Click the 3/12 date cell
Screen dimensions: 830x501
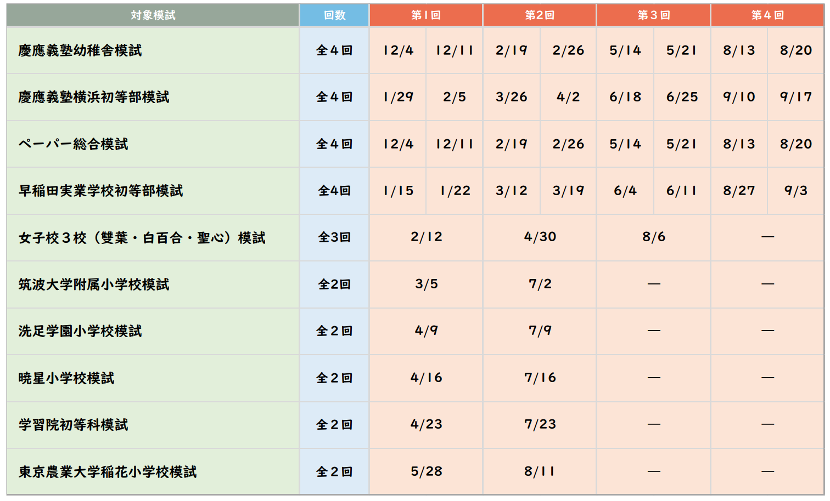512,191
